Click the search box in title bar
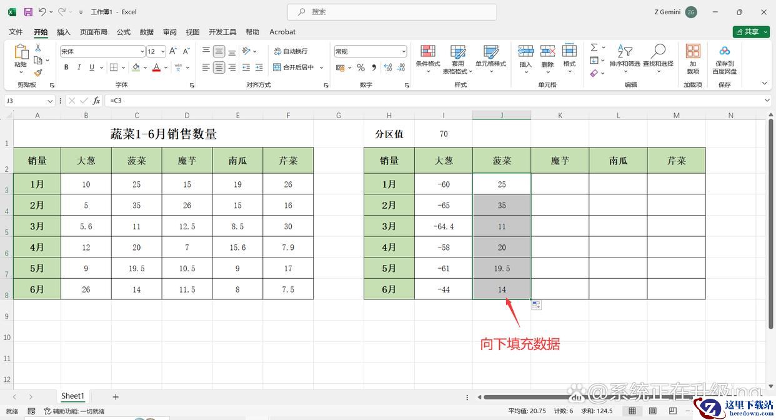This screenshot has width=776, height=420. point(392,12)
